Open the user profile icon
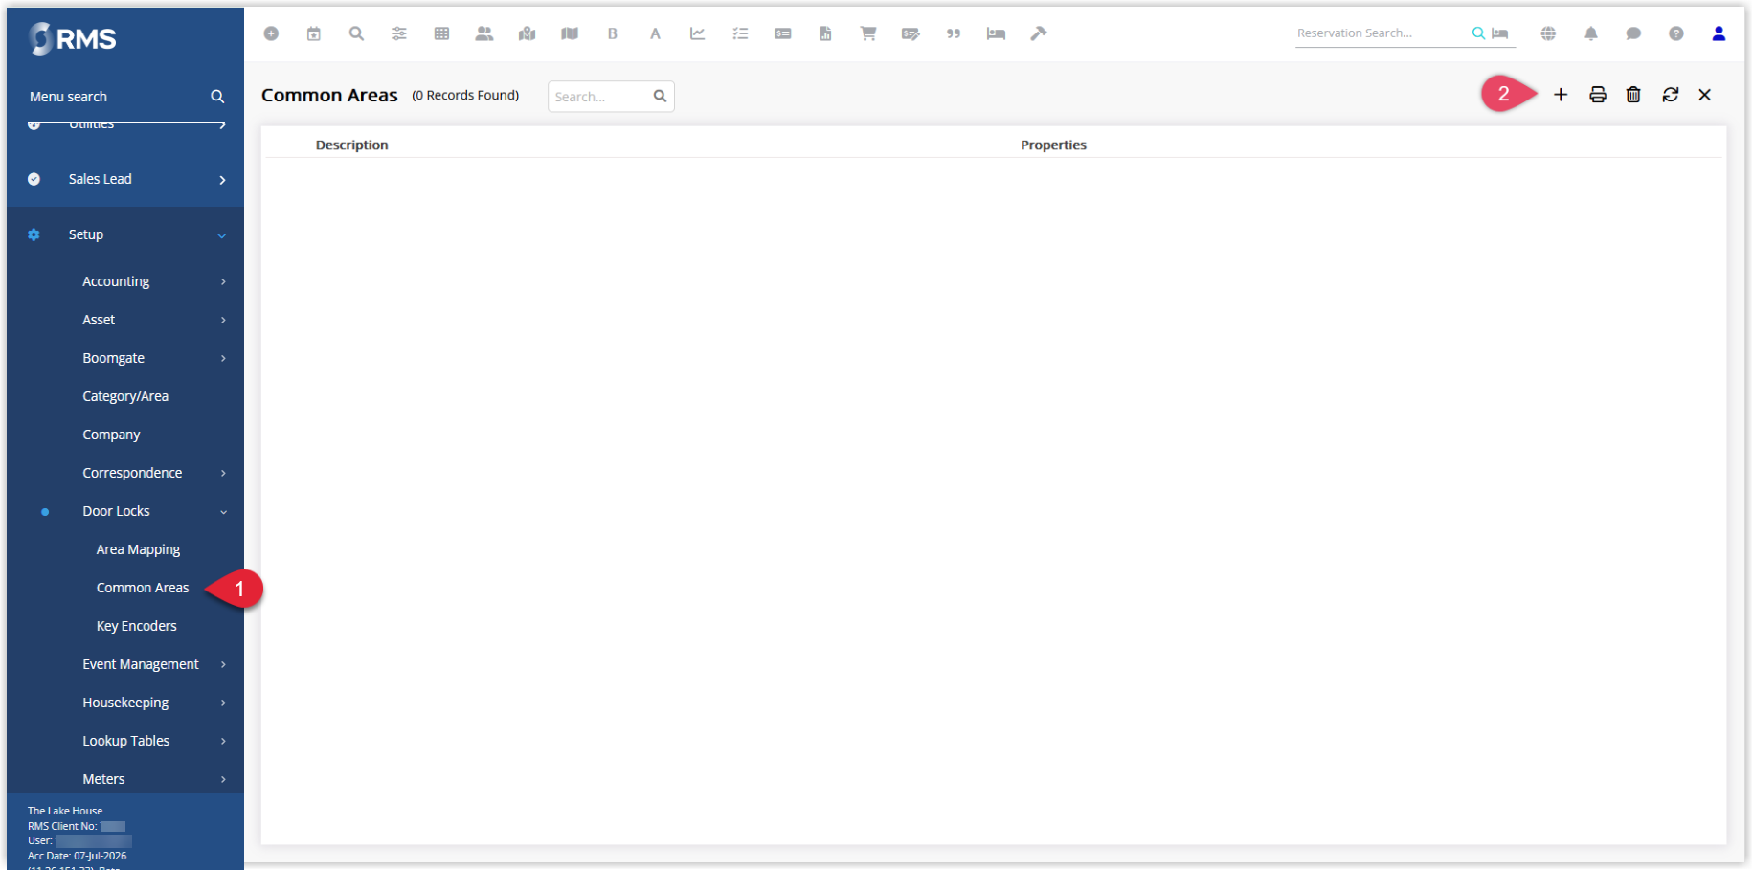Screen dimensions: 1753x870 point(1719,33)
